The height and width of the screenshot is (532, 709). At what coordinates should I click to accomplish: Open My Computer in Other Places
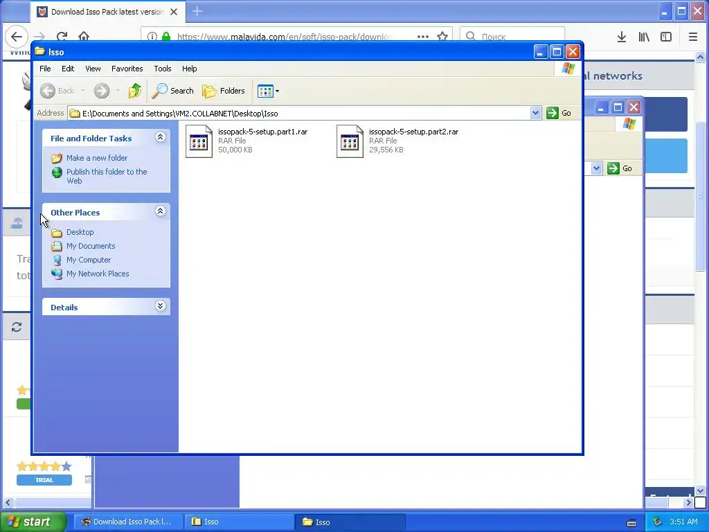(89, 260)
